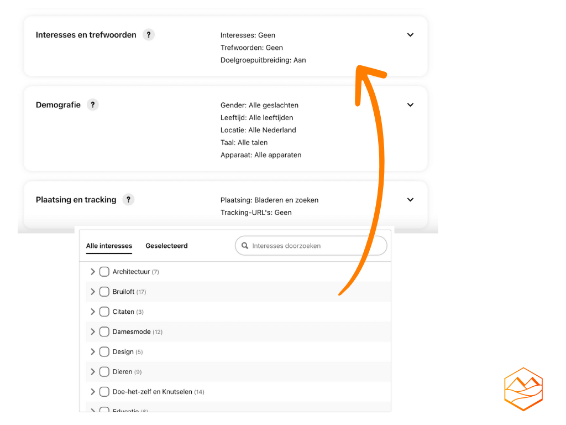Expand the Bruiloft interest category
This screenshot has width=566, height=425.
tap(93, 292)
